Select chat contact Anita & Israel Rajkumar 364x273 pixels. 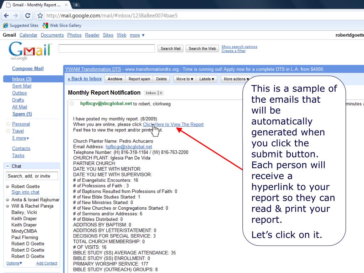(35, 200)
